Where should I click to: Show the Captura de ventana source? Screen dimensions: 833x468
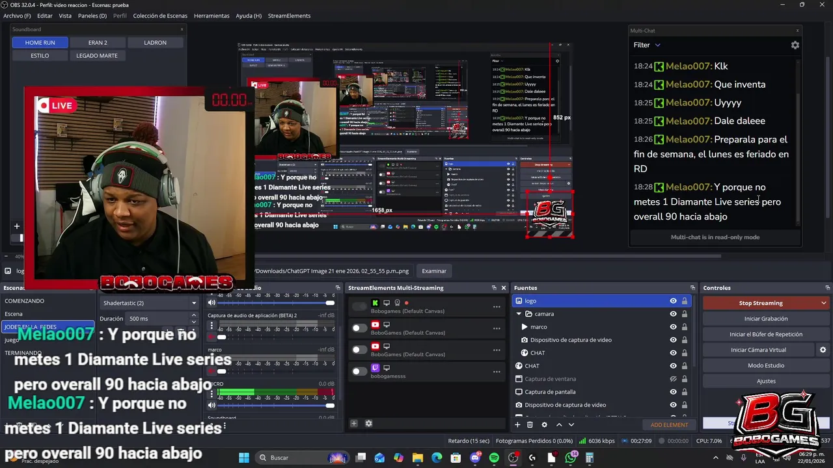[x=673, y=379]
